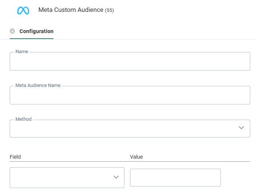Expand the Method dropdown chevron arrow

[x=241, y=128]
